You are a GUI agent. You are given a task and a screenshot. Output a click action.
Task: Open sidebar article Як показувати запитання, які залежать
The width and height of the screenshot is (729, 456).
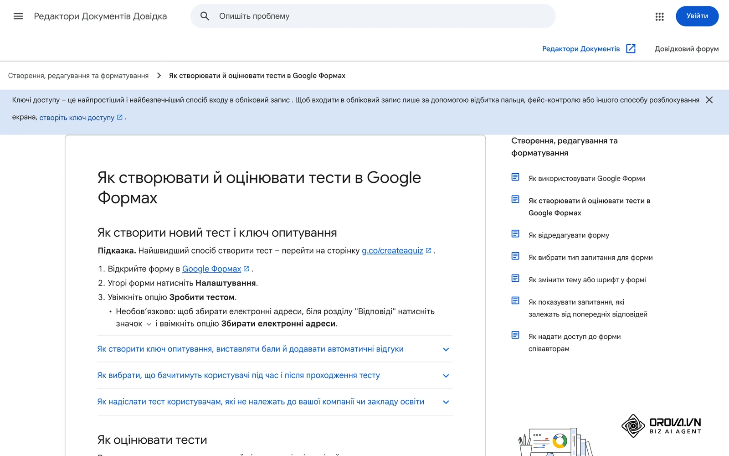click(x=588, y=308)
